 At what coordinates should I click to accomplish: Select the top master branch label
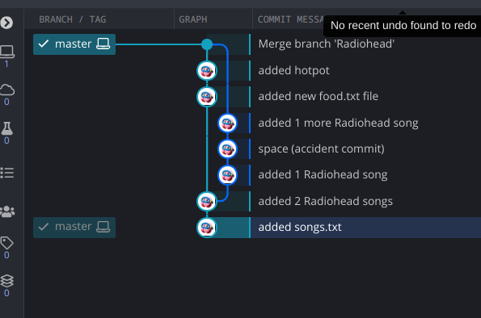[x=74, y=44]
